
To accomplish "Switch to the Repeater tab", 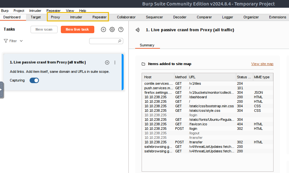I will coord(99,17).
